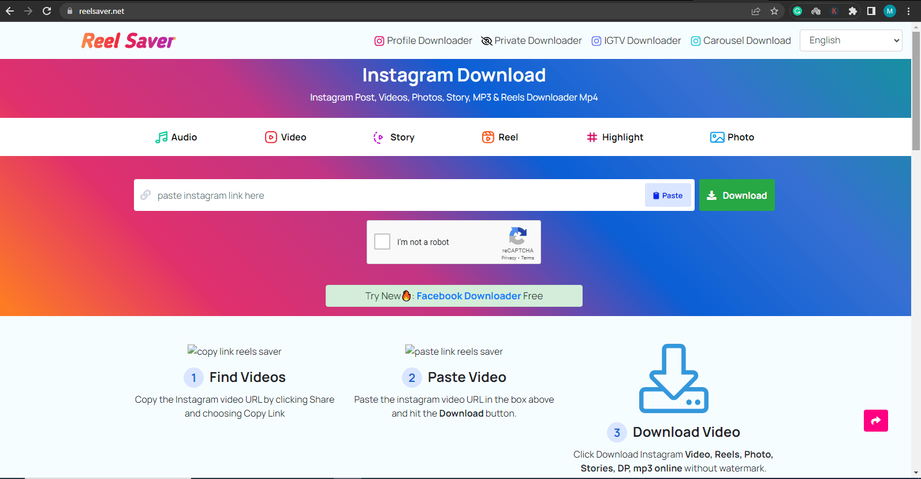The image size is (921, 479).
Task: Click the Reel Saver logo
Action: (128, 40)
